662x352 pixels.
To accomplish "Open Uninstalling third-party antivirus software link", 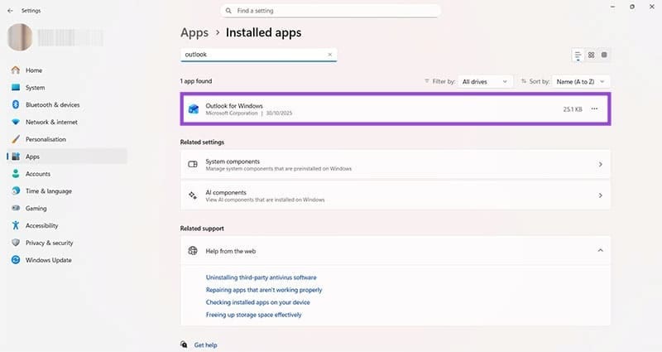I will [x=261, y=277].
